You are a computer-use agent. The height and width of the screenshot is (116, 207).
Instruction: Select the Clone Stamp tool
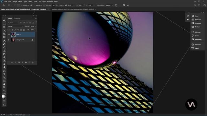tap(4, 51)
